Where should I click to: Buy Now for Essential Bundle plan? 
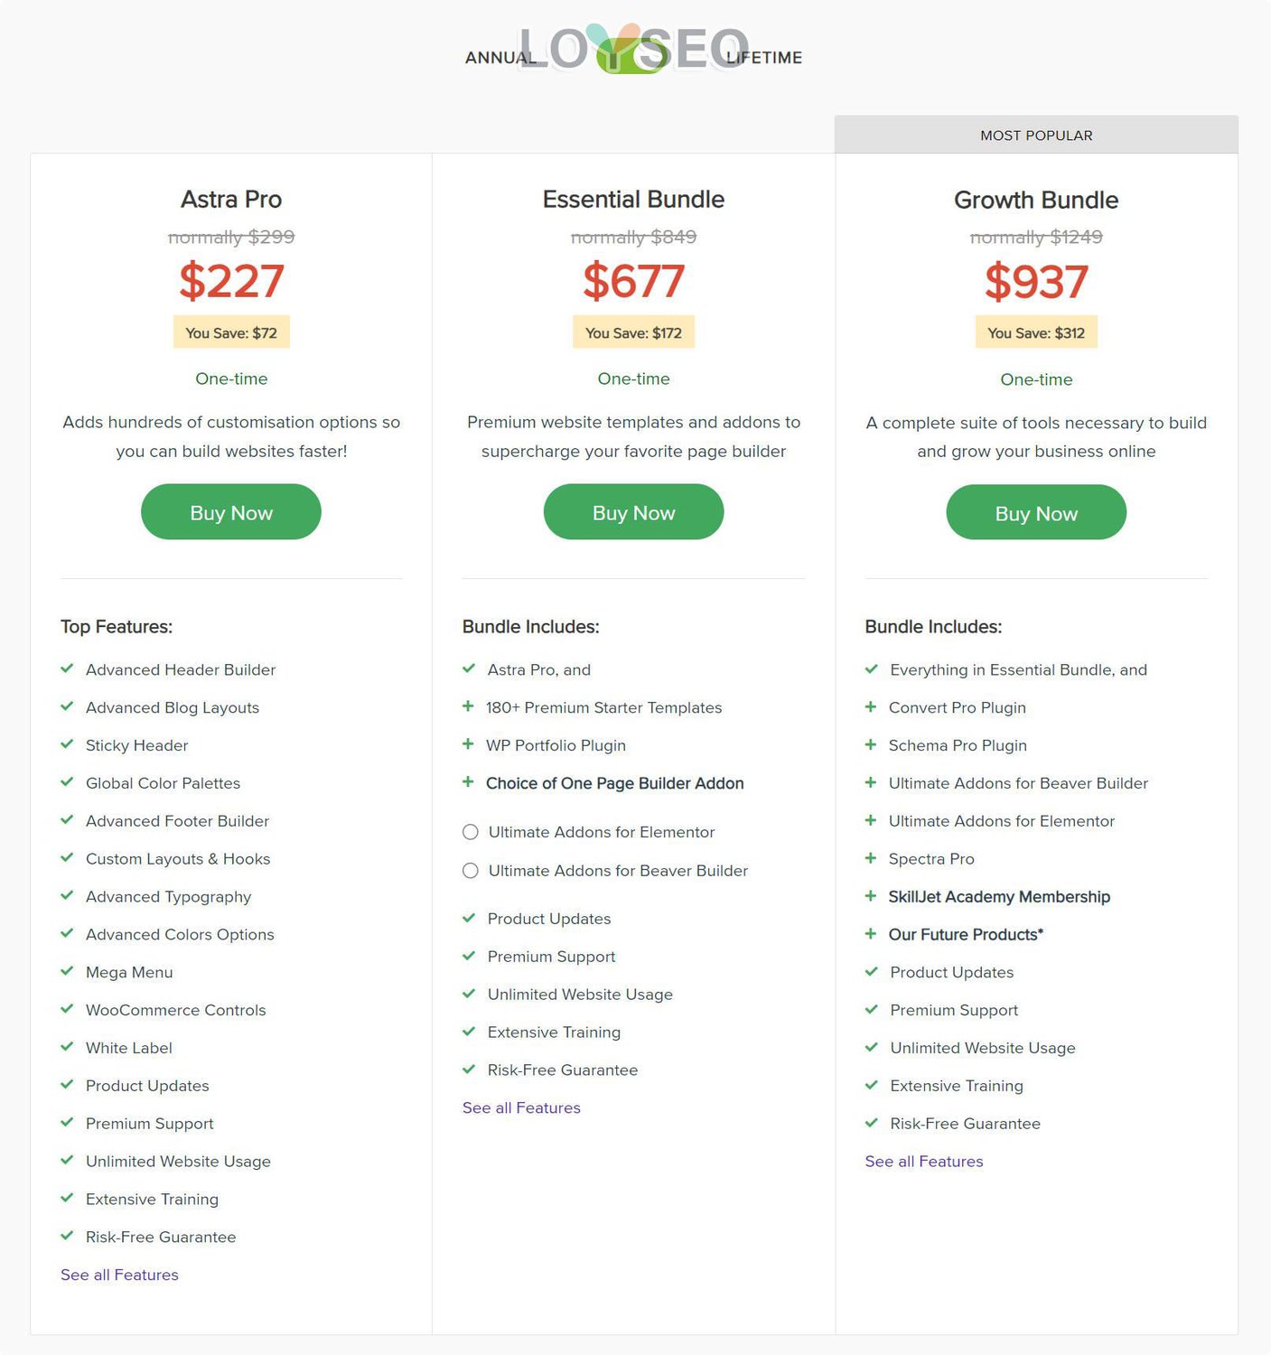click(633, 512)
